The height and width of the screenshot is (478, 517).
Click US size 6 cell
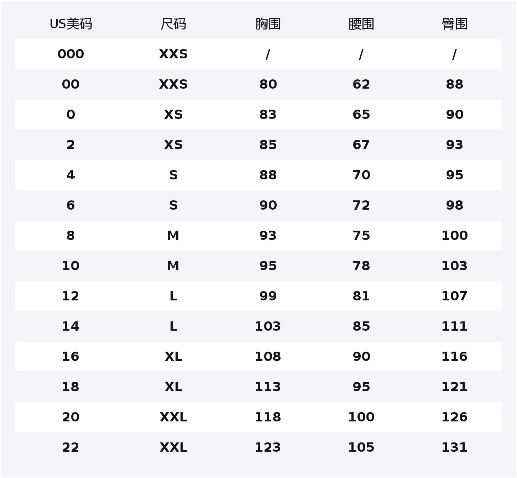(x=71, y=205)
